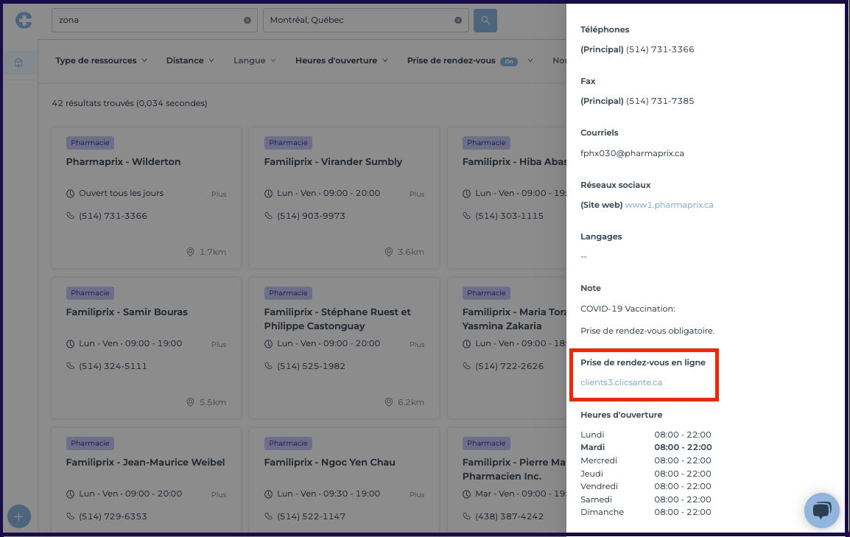Open the chat bubble widget
The image size is (850, 537).
(821, 510)
